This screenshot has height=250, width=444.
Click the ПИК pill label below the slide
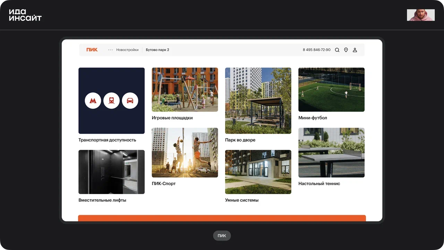click(x=222, y=236)
